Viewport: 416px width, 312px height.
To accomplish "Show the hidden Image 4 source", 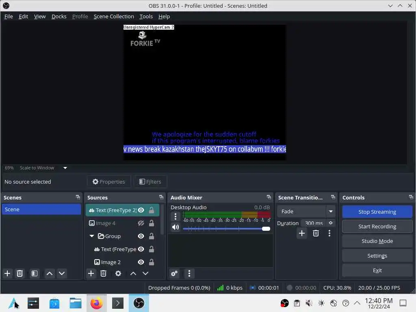I will coord(141,223).
